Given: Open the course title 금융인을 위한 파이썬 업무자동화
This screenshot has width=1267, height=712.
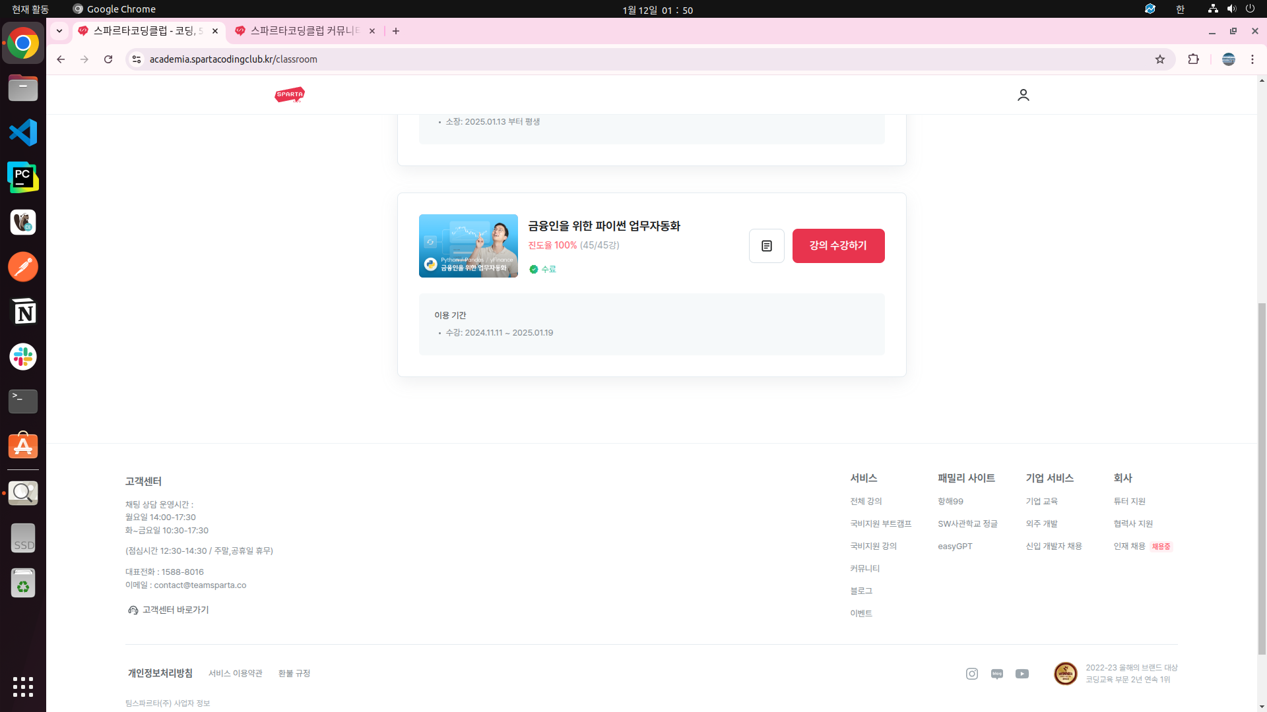Looking at the screenshot, I should (x=604, y=226).
